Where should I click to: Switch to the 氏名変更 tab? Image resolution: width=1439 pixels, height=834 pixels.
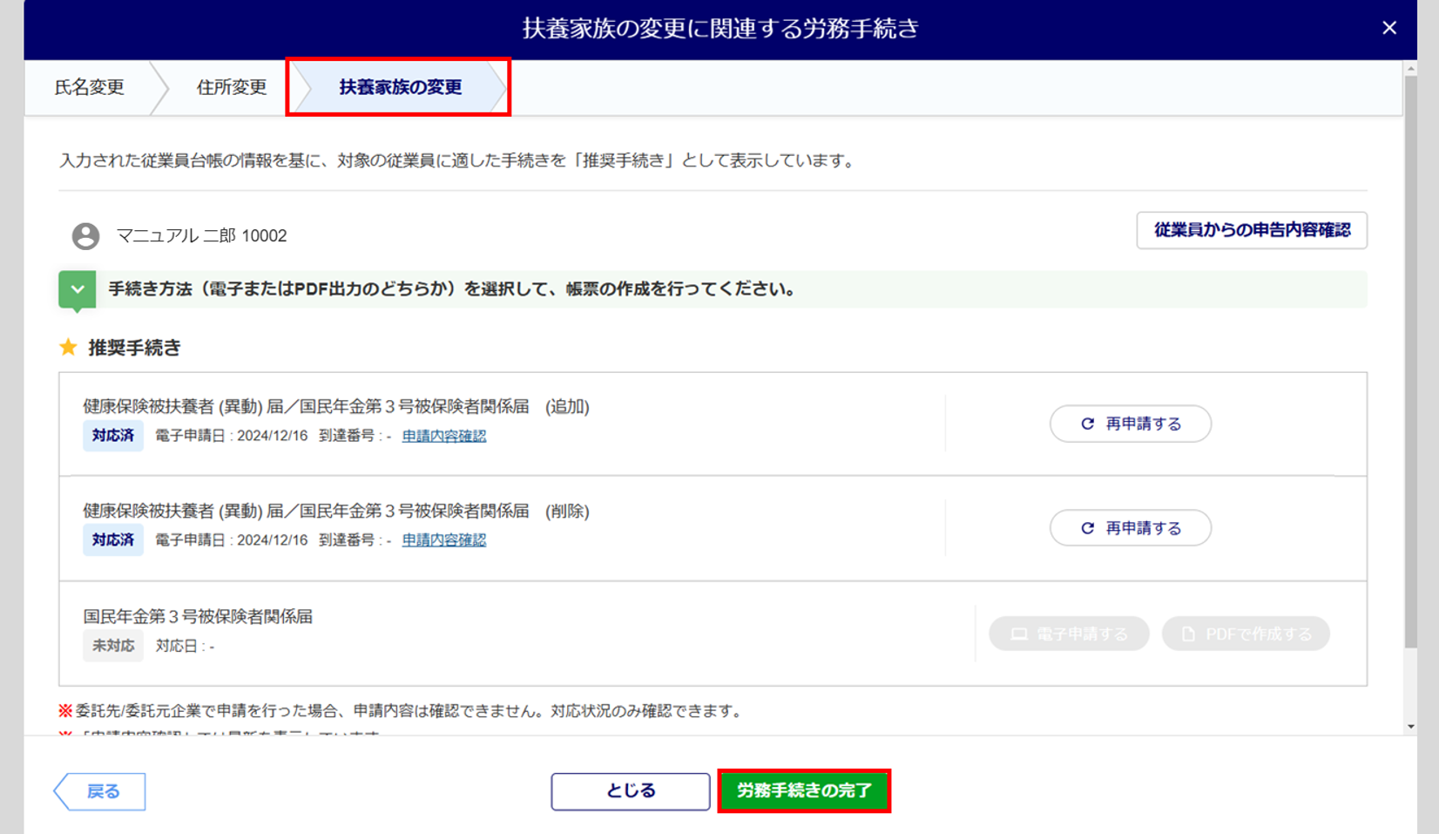point(90,87)
